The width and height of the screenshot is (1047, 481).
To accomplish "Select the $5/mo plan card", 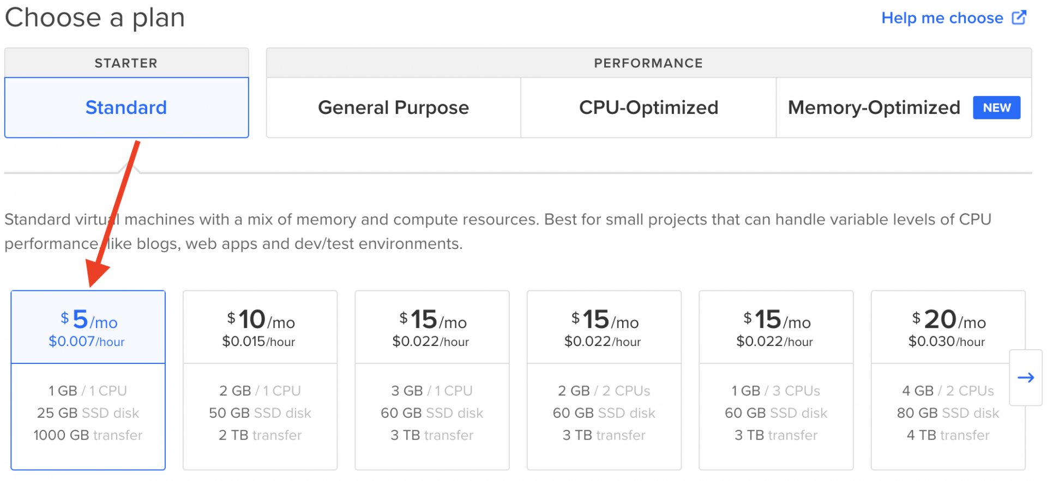I will click(x=88, y=380).
